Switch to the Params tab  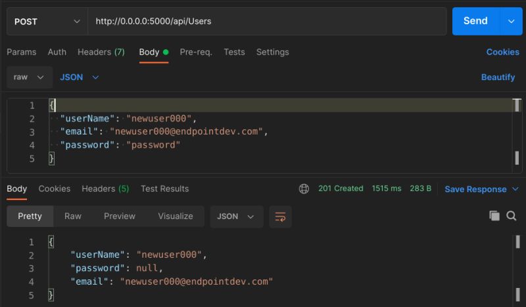pyautogui.click(x=22, y=52)
